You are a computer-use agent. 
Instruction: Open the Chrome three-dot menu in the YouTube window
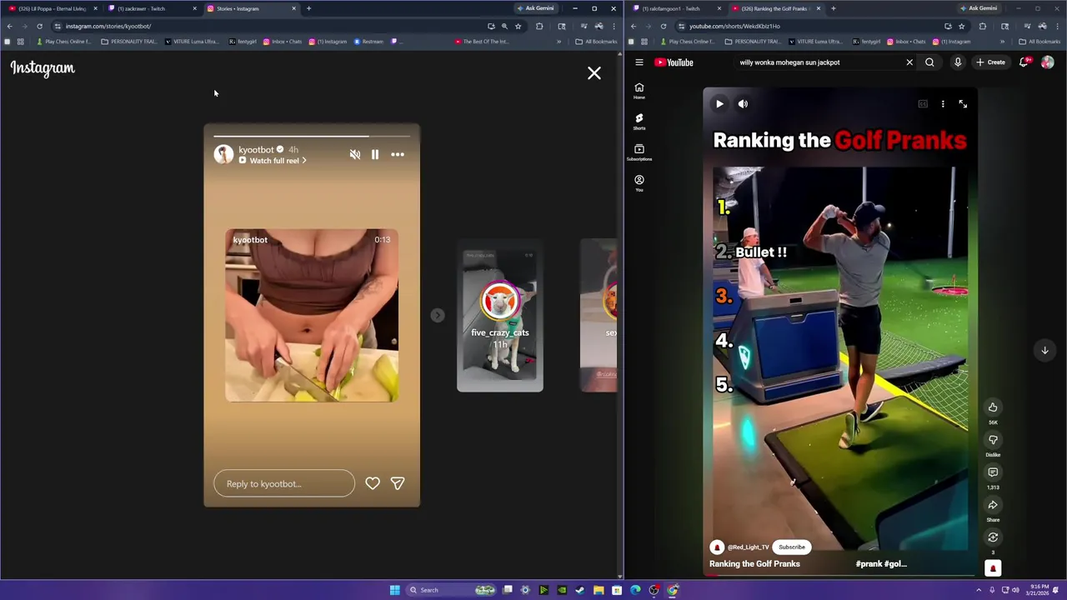click(x=1058, y=26)
